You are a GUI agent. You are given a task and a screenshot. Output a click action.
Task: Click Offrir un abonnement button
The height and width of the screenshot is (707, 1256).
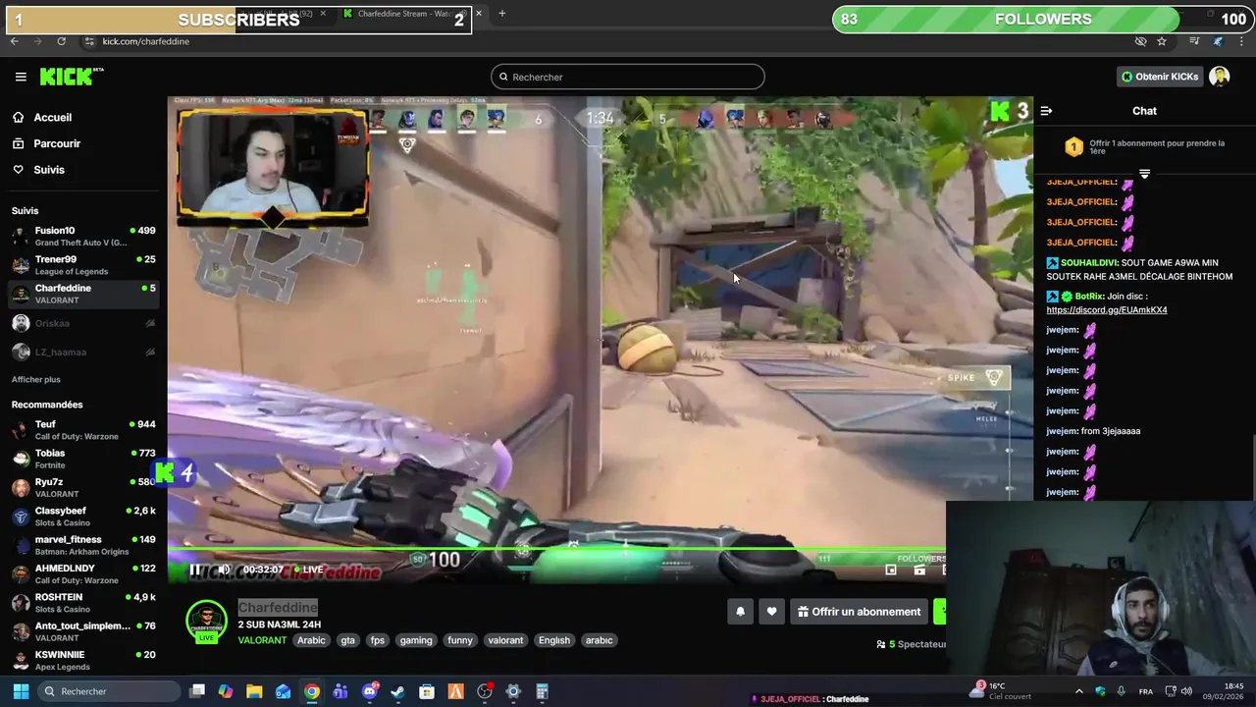click(860, 612)
